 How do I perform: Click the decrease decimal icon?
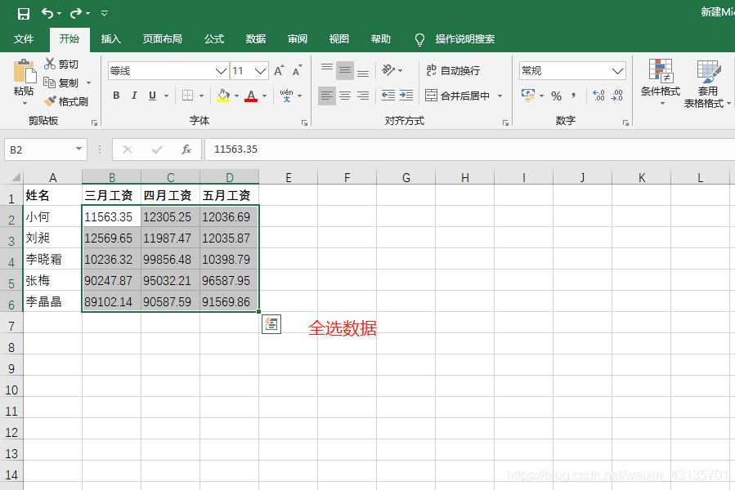(x=617, y=96)
